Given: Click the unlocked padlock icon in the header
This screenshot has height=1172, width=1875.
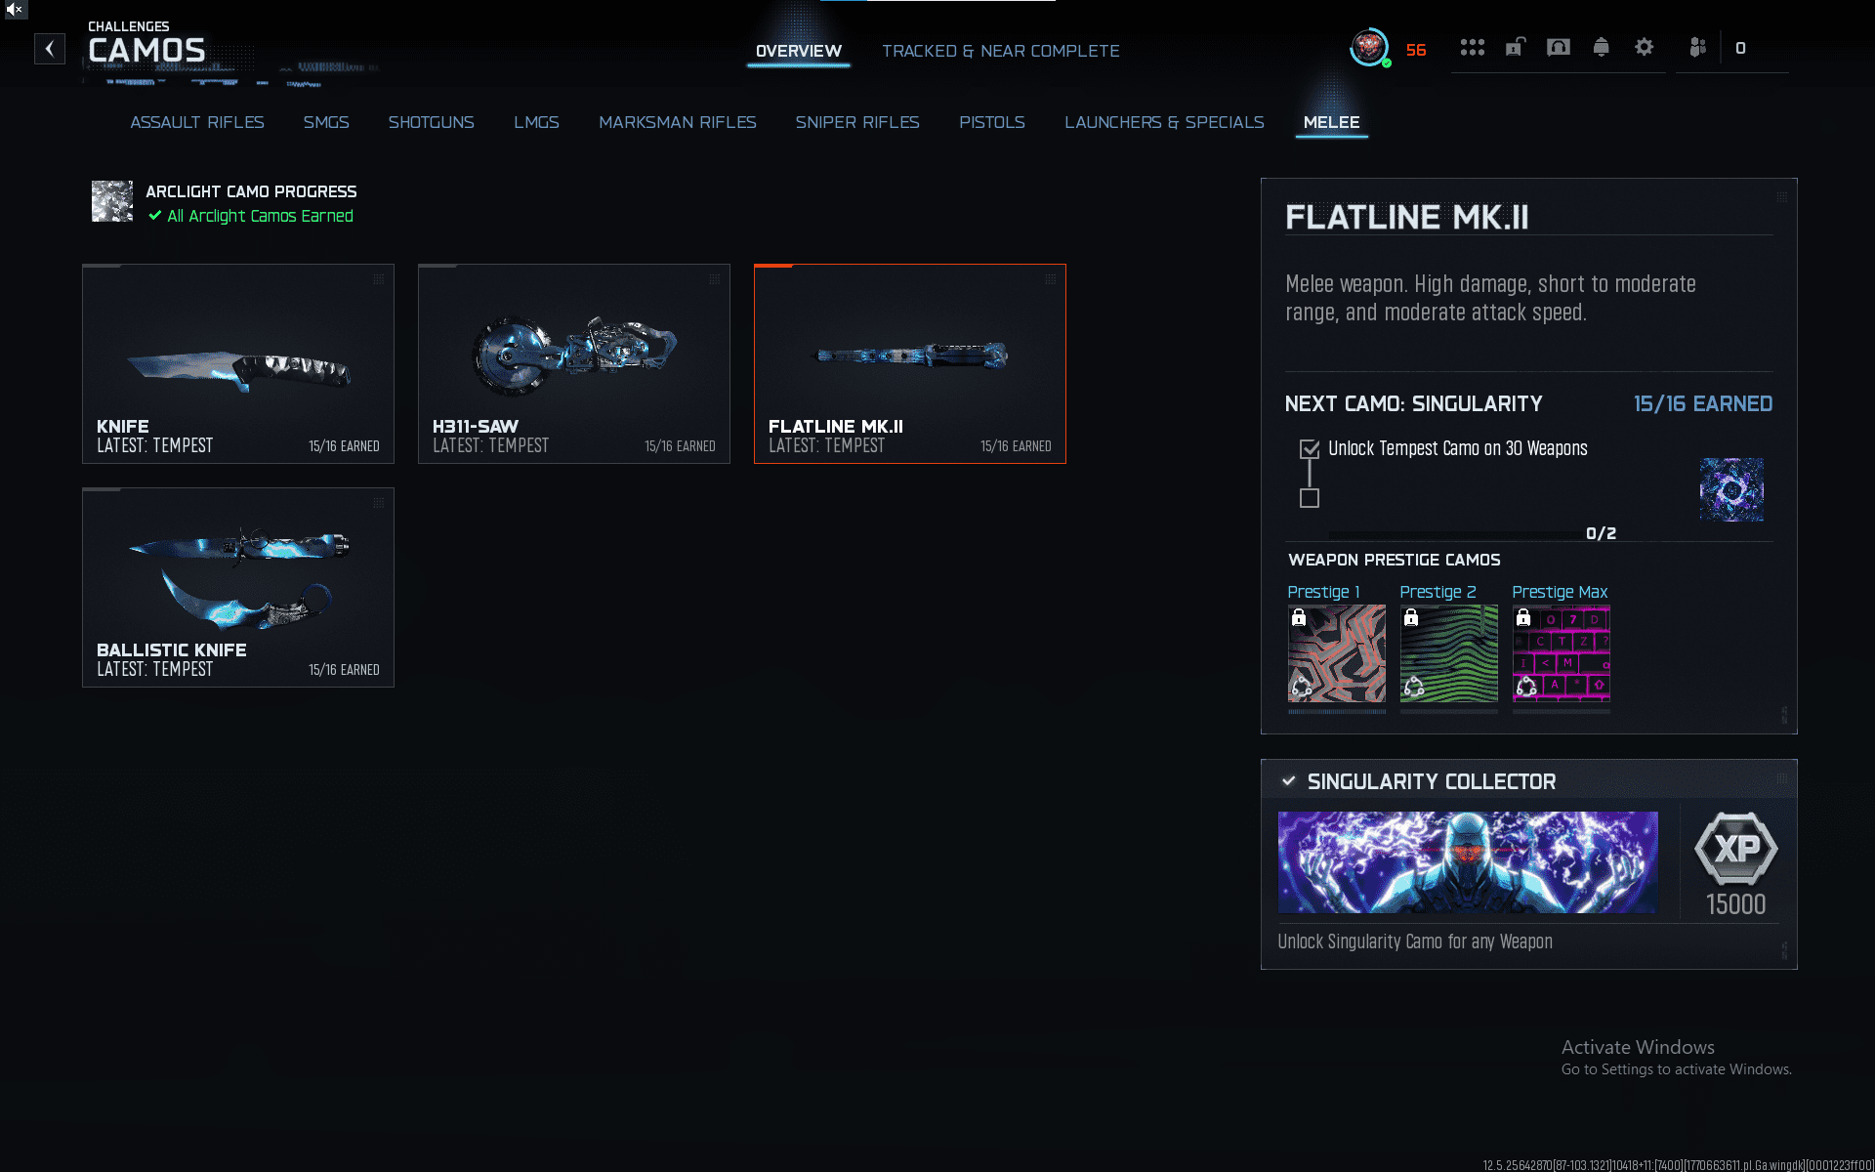Looking at the screenshot, I should pos(1515,47).
